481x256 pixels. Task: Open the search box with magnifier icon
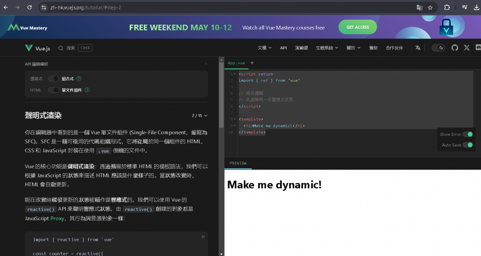click(x=67, y=48)
